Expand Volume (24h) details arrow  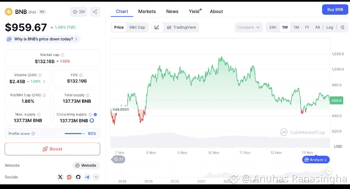[x=44, y=82]
